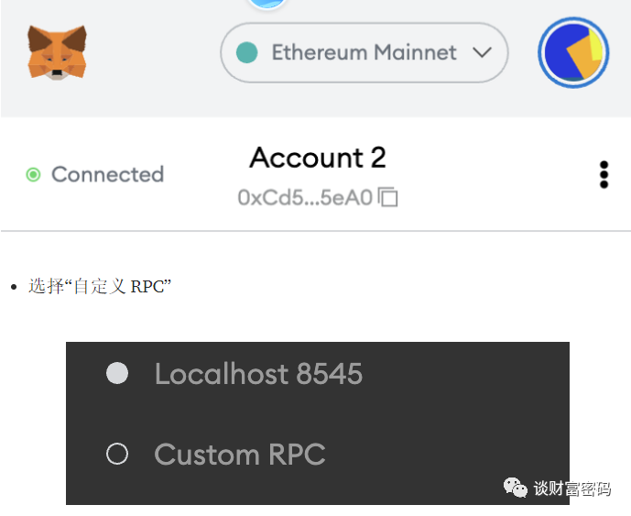Click the green connected status icon
The width and height of the screenshot is (631, 516).
(33, 175)
